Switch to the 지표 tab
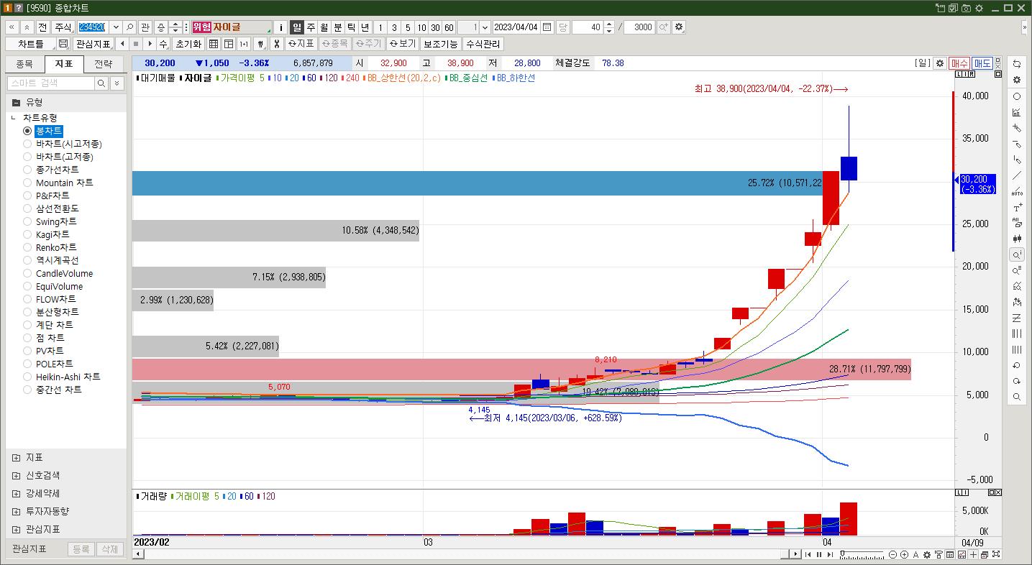The height and width of the screenshot is (565, 1032). point(64,64)
